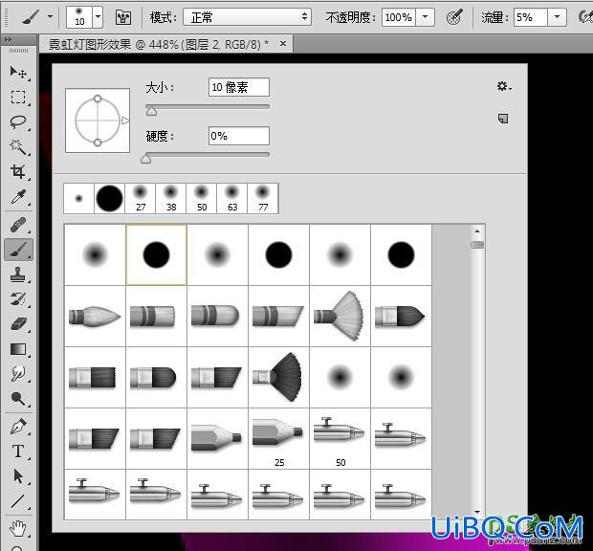
Task: Select the round point bristle brush preset
Action: point(95,316)
